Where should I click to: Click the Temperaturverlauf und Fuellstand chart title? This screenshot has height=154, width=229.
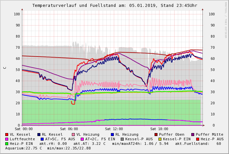point(114,6)
